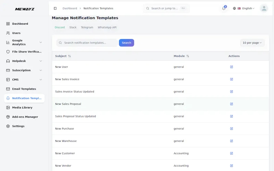Switch to the Discord tab
Viewport: 274px width, 171px height.
60,27
